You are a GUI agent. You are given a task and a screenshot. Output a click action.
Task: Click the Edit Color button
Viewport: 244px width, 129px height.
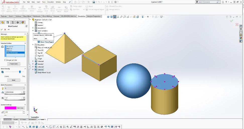pos(21,108)
